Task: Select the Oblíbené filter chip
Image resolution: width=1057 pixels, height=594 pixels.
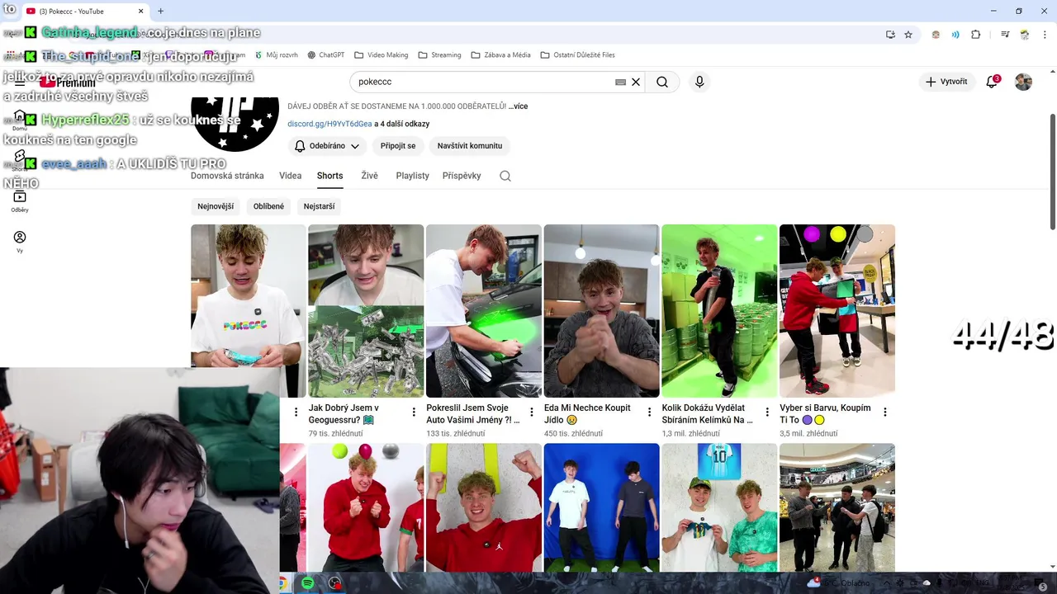Action: (268, 206)
